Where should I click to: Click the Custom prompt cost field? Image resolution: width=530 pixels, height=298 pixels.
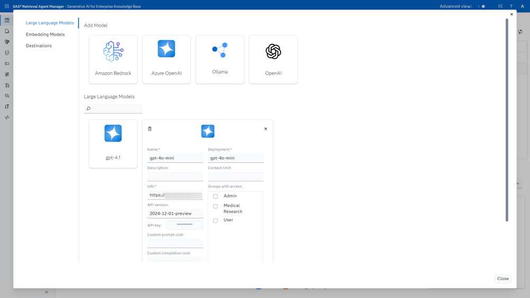click(x=175, y=243)
